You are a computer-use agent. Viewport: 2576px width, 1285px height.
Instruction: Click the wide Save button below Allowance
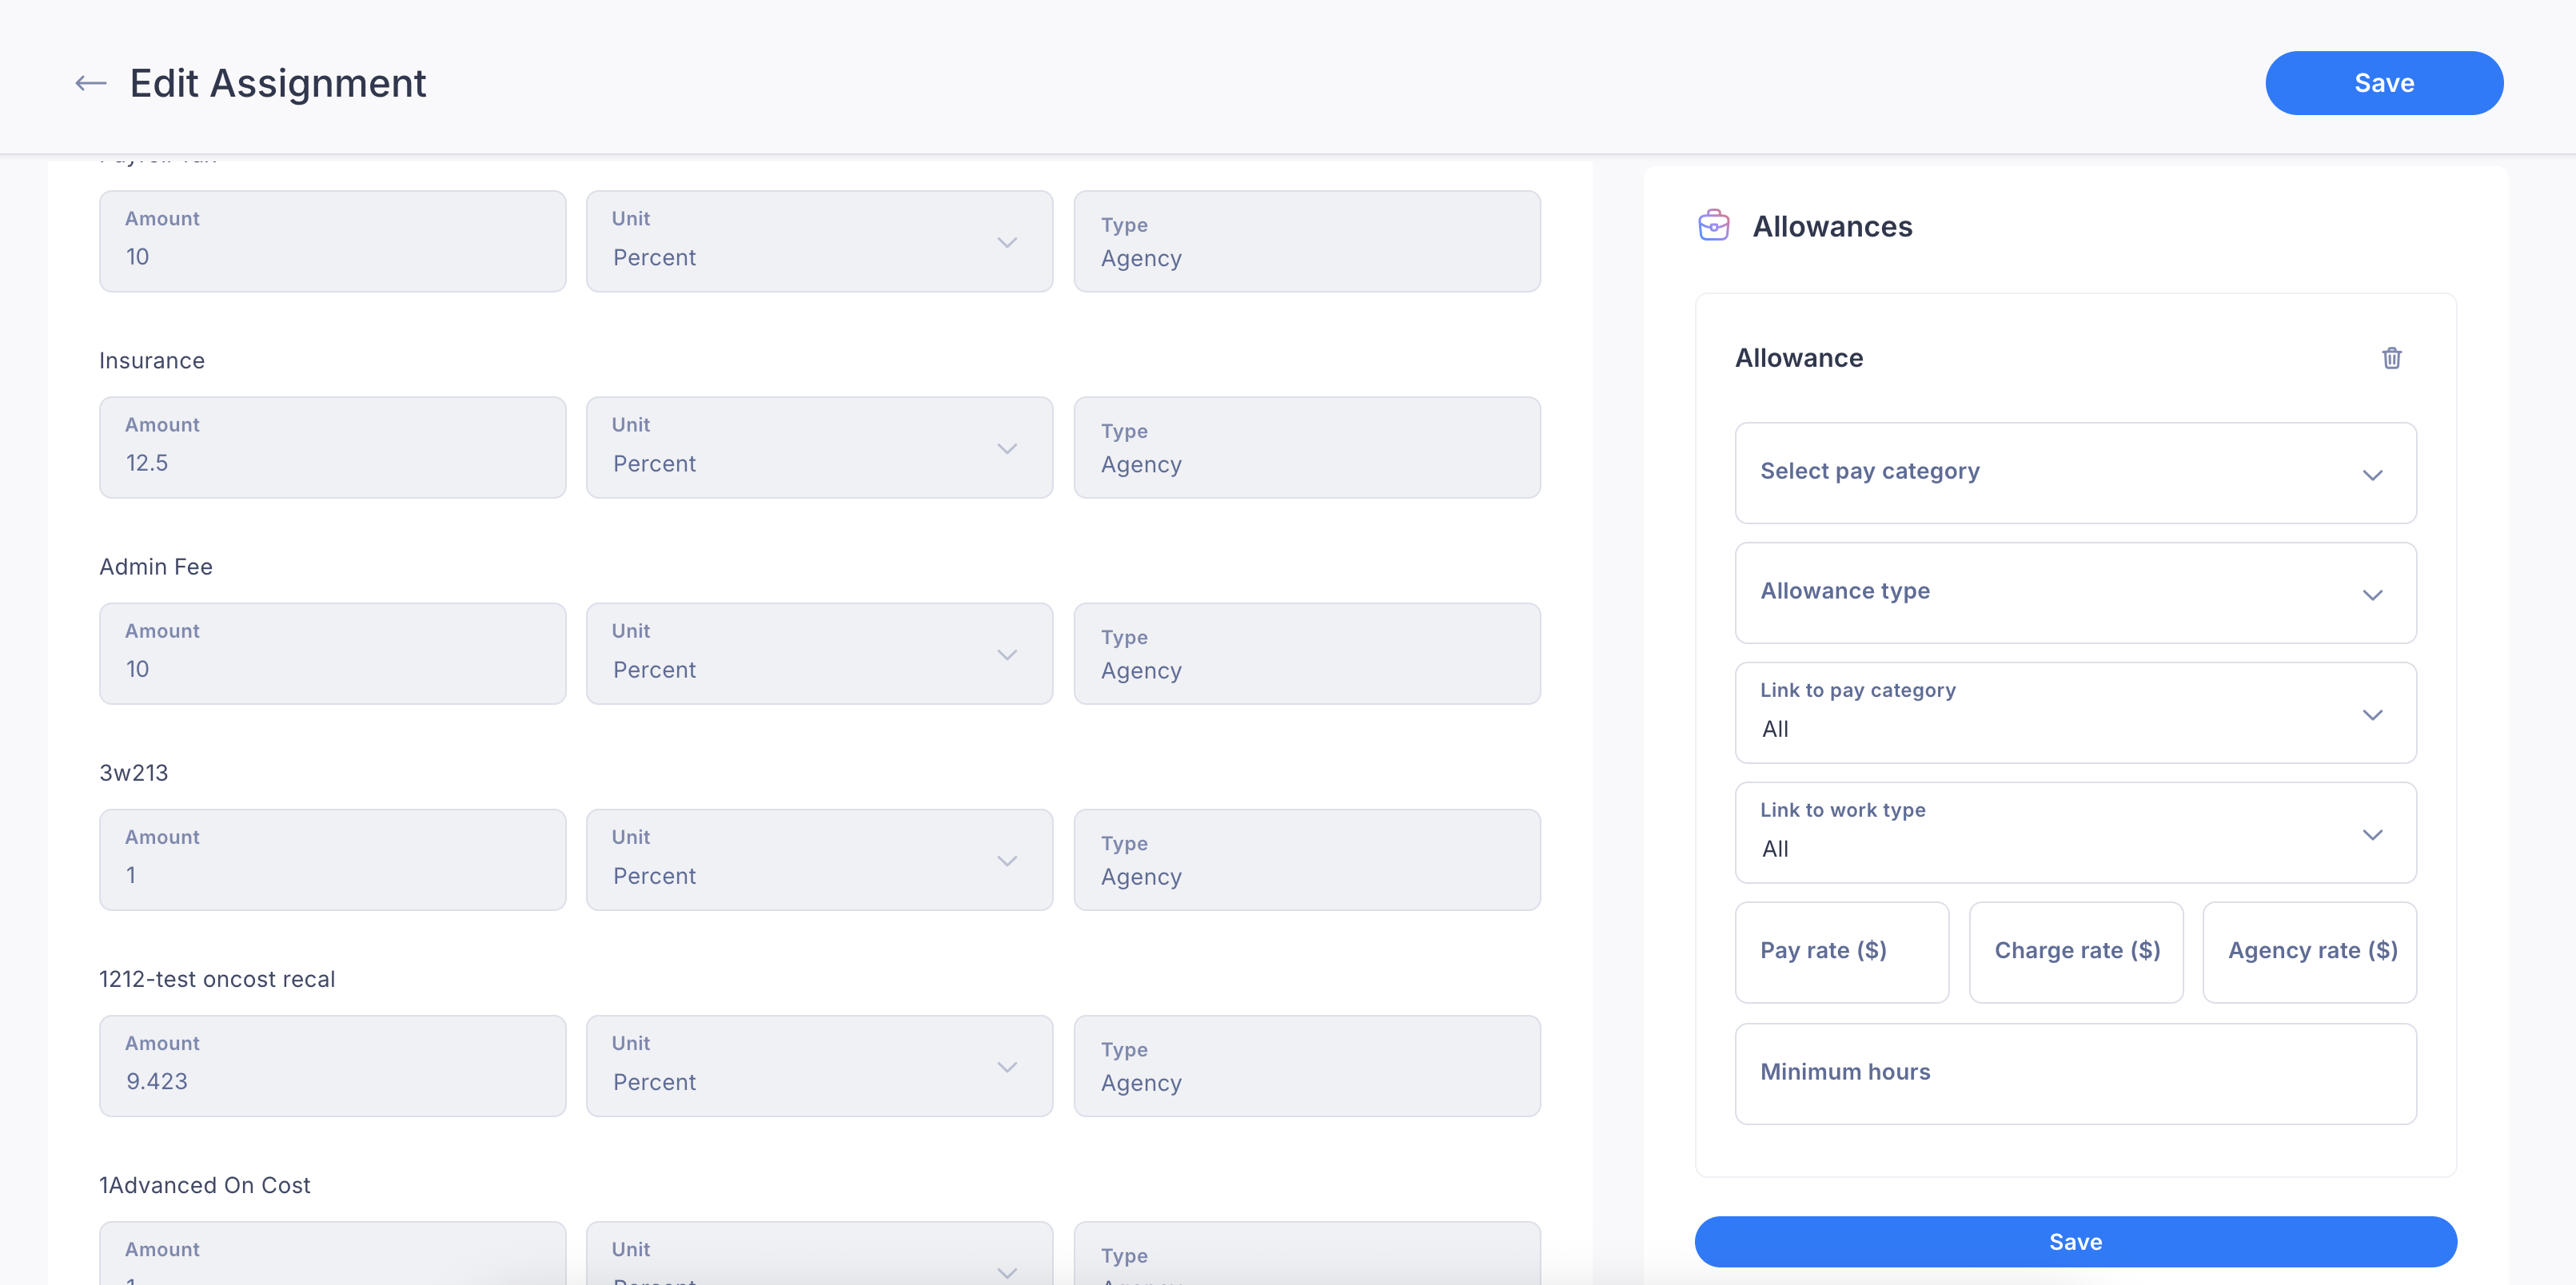coord(2075,1241)
